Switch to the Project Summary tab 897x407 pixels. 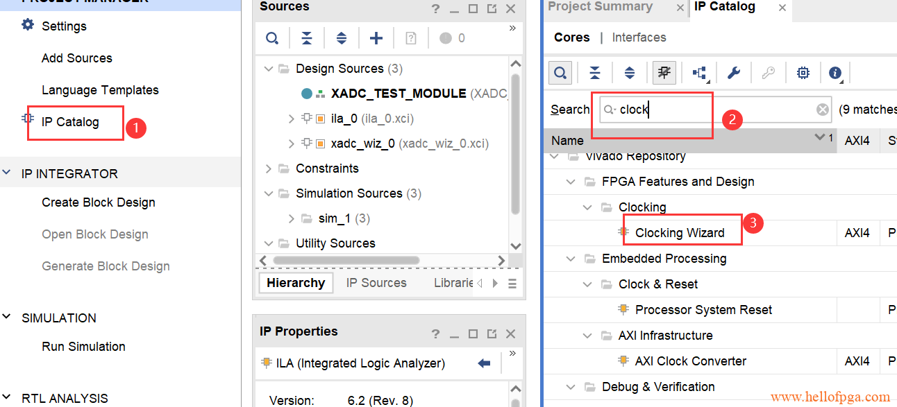[x=600, y=7]
